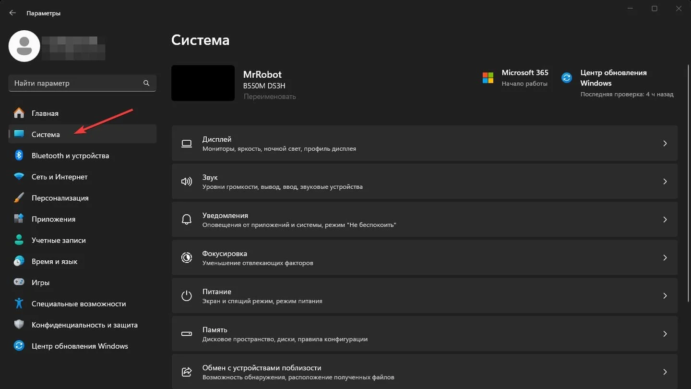
Task: Click the Конфиденциальность и защита shield icon
Action: 19,325
